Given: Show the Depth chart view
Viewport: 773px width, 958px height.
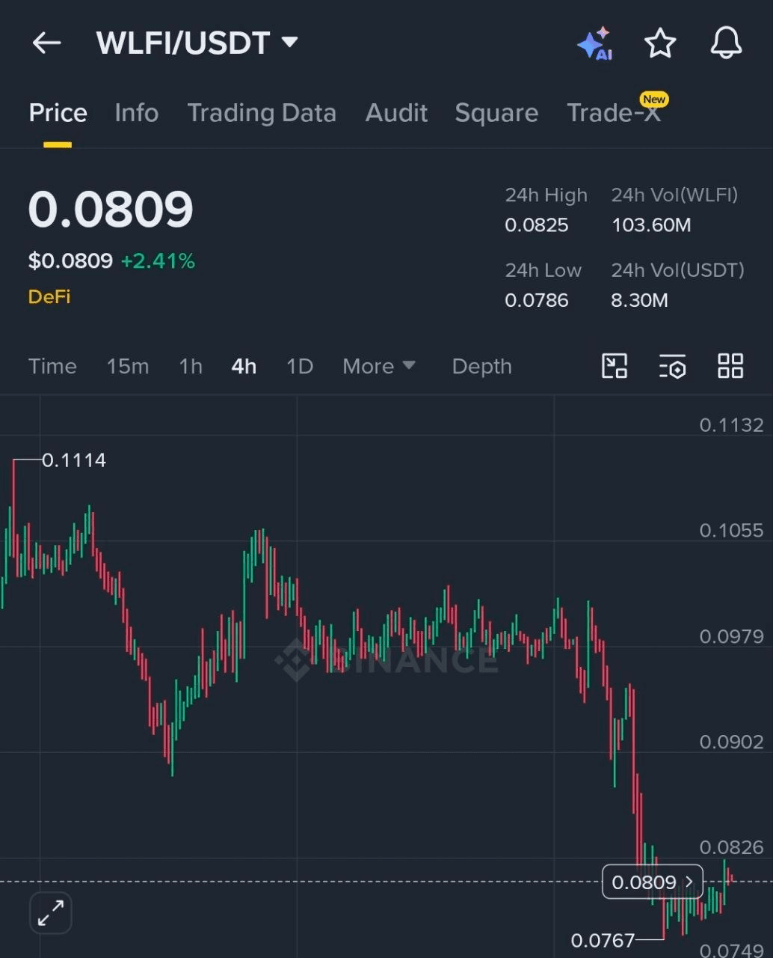Looking at the screenshot, I should (481, 366).
